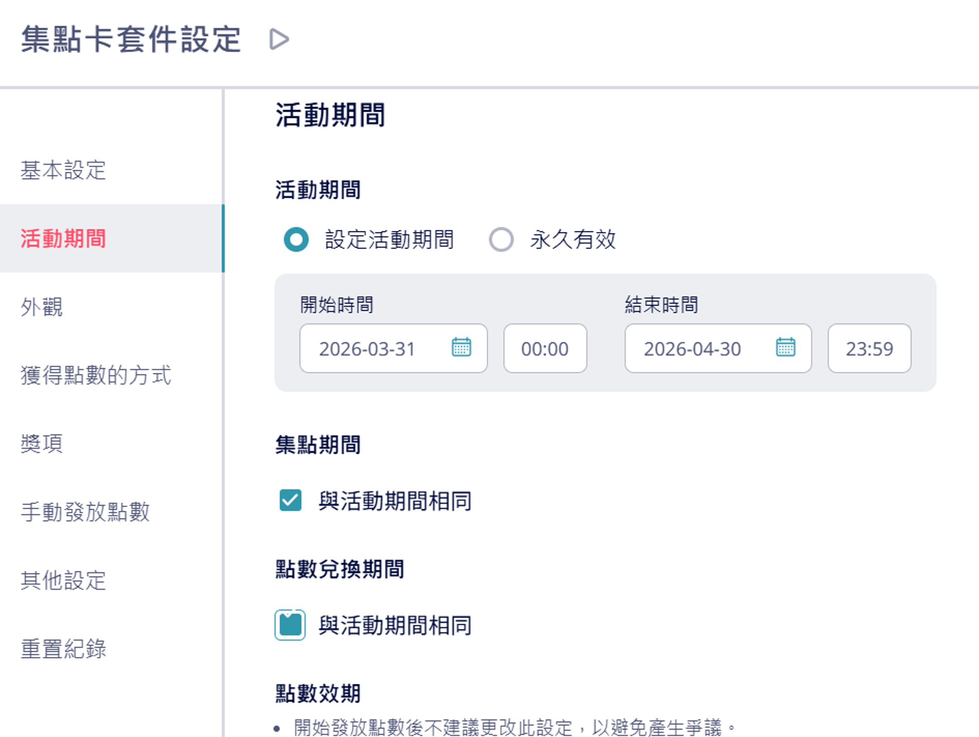
Task: Open 基本設定 in the sidebar
Action: [63, 170]
